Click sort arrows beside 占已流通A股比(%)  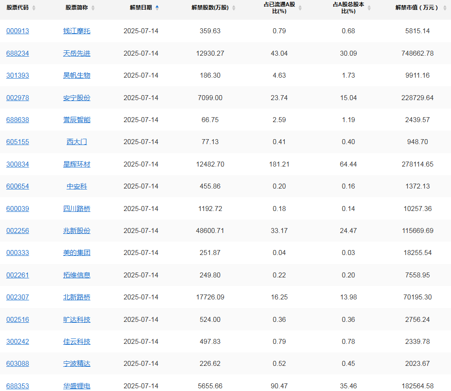(300, 8)
